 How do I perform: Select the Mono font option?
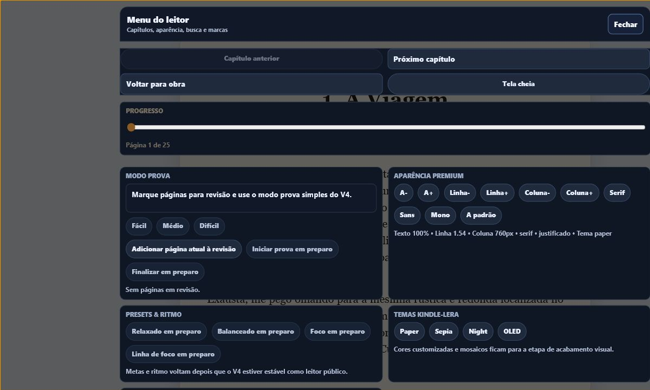440,215
